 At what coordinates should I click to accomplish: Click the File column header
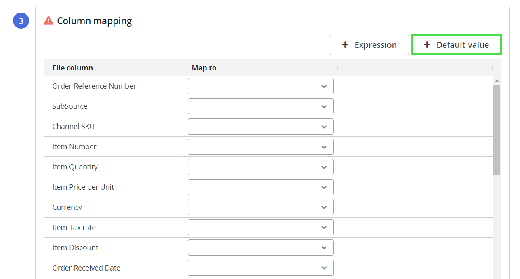pos(73,68)
